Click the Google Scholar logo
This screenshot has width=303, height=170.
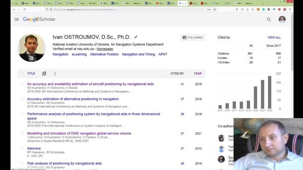pos(39,19)
